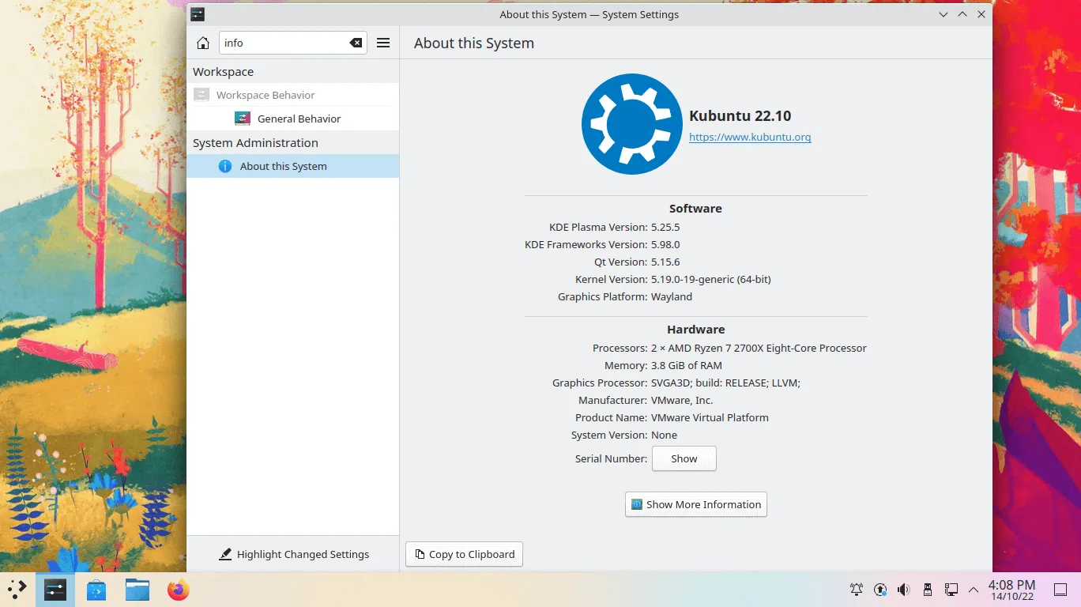Click Show More Information
This screenshot has width=1081, height=607.
pos(695,504)
